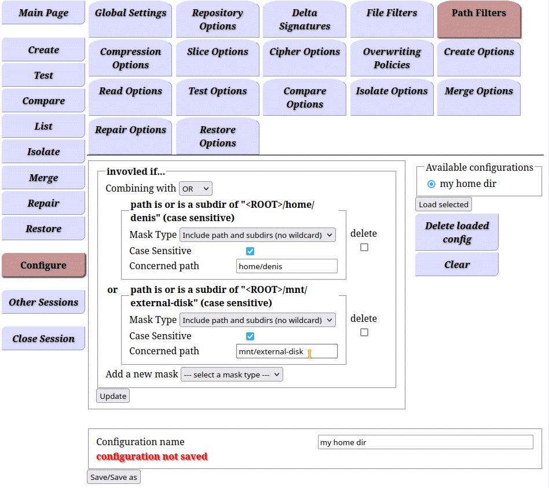549x488 pixels.
Task: Click the 'invovled if...' legend text
Action: [136, 171]
